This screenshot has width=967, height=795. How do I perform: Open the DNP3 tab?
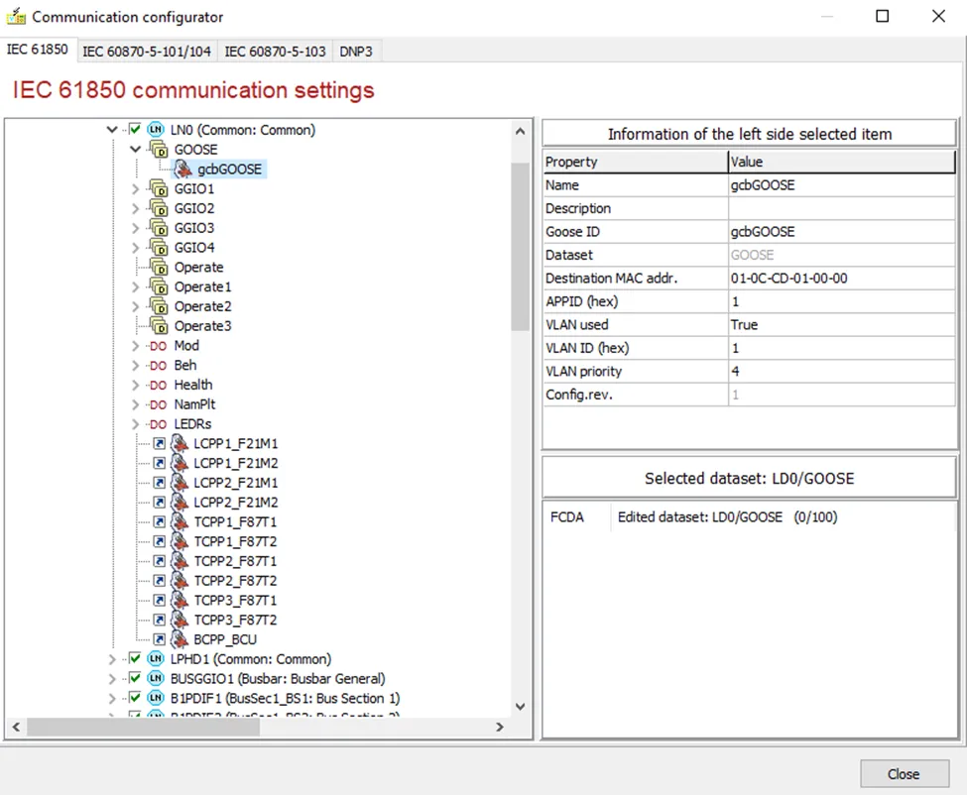(356, 52)
